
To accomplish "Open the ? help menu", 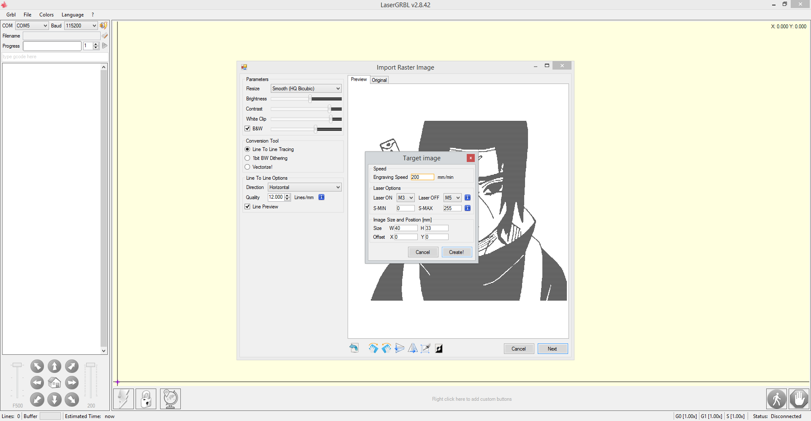I will tap(93, 15).
